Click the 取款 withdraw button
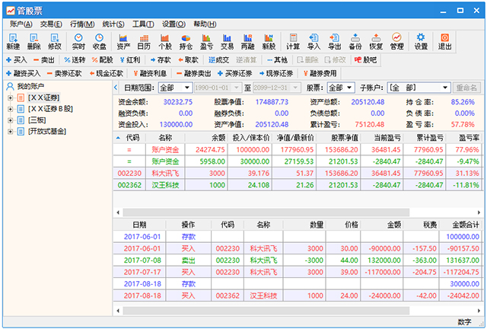This screenshot has height=329, width=487. [188, 59]
